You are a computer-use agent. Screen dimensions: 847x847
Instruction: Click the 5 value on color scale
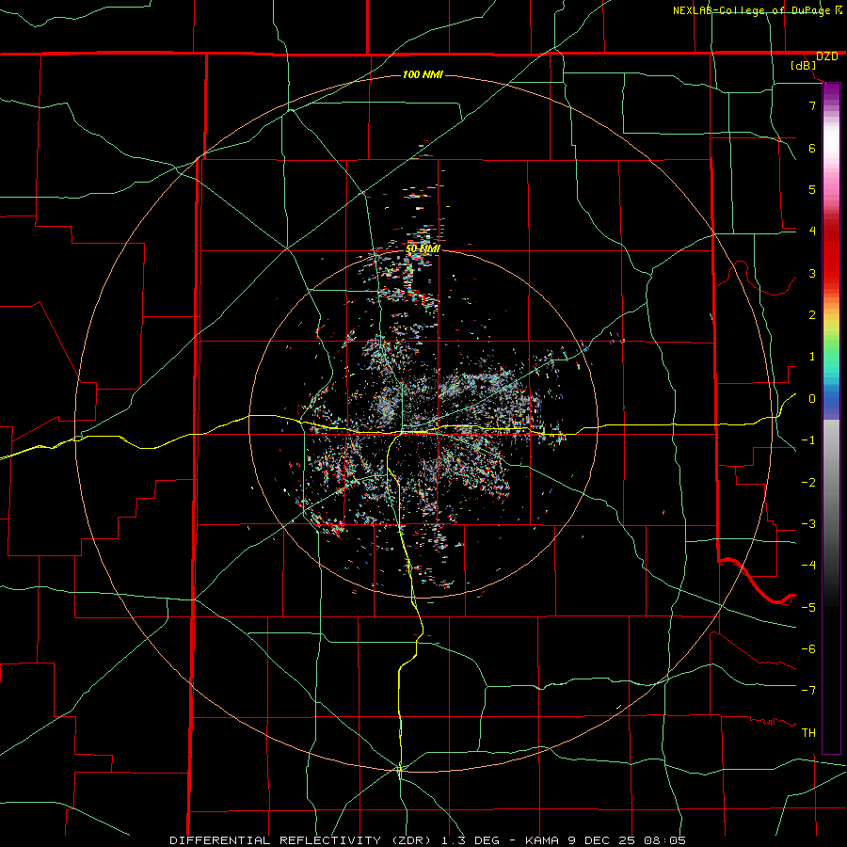point(812,189)
